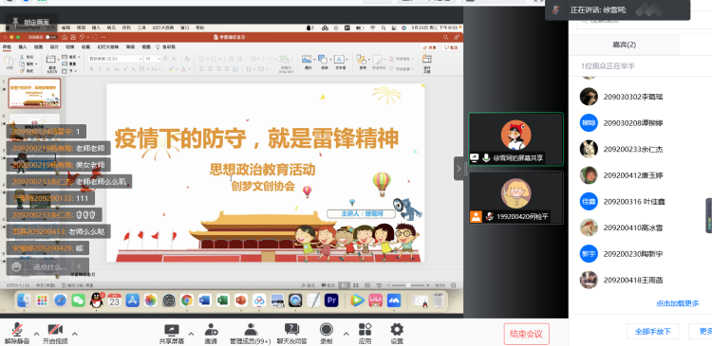Expand video options arrow beside 开启视频
Screen dimensions: 712x346
(x=74, y=335)
